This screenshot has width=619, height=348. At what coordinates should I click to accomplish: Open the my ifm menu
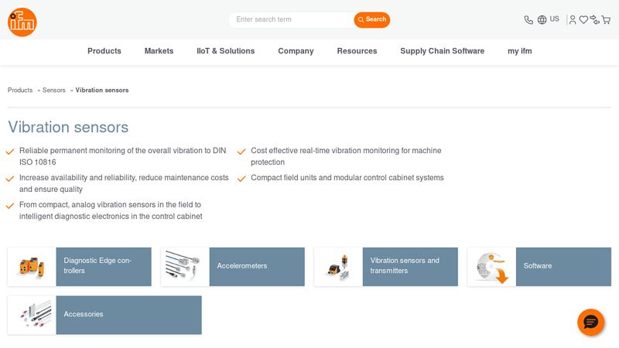(x=519, y=51)
